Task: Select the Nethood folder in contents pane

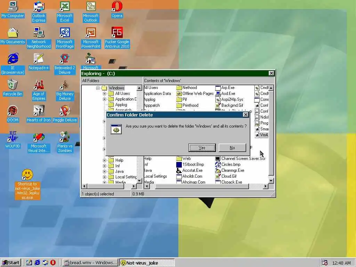Action: [x=187, y=88]
